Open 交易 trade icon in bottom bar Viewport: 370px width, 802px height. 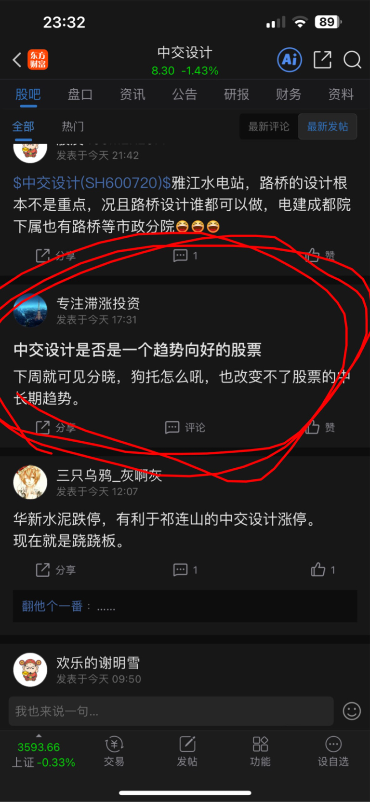[x=114, y=751]
